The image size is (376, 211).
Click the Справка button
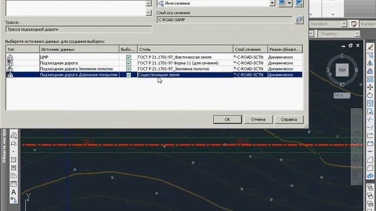point(289,120)
